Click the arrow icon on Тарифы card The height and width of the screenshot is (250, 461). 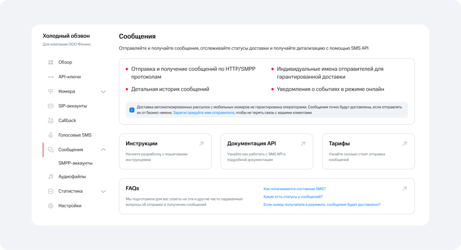(405, 144)
